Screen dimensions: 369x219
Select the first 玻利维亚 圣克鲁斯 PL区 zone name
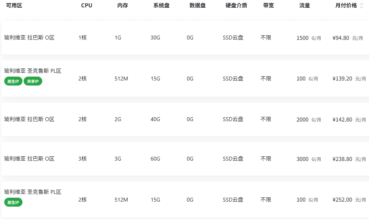pyautogui.click(x=33, y=71)
